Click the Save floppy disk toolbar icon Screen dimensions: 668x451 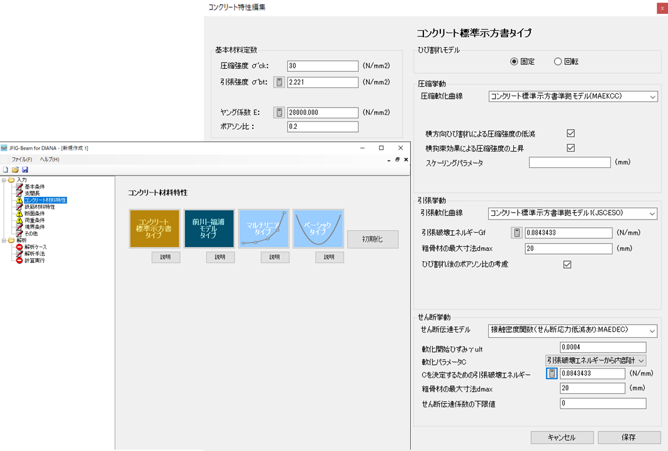25,170
